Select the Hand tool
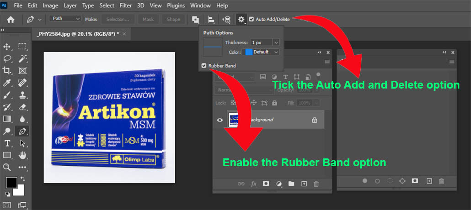This screenshot has width=471, height=210. (22, 155)
